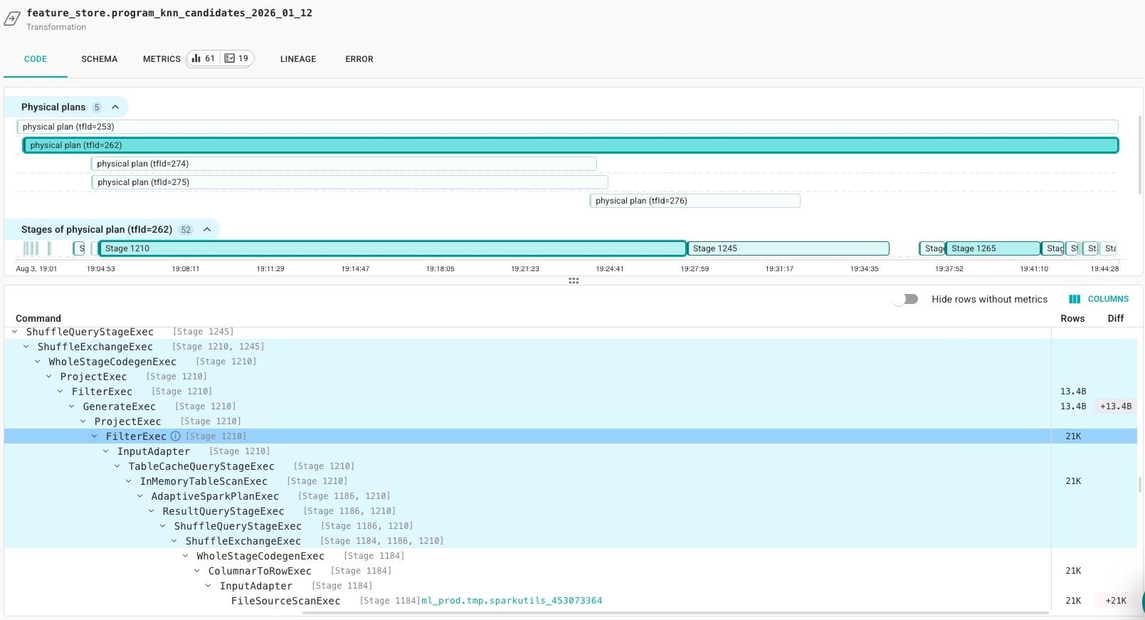
Task: Open the ERROR tab
Action: tap(359, 59)
